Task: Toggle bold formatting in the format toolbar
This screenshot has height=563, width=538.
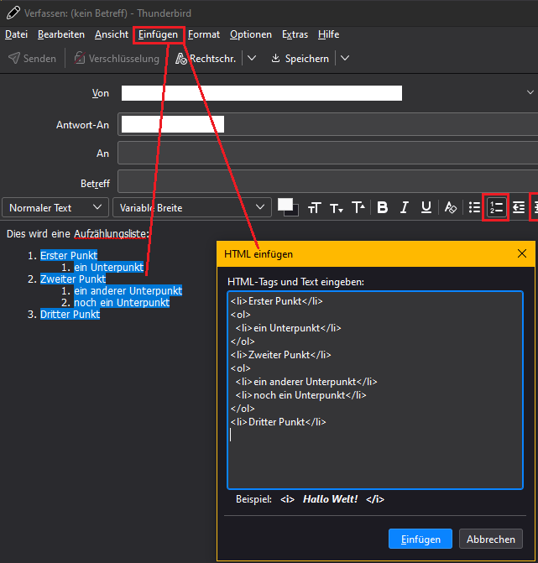Action: (x=383, y=207)
